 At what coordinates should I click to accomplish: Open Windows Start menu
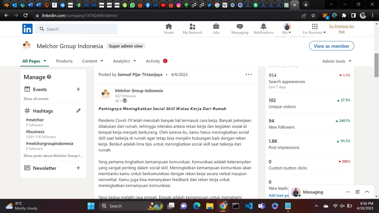(91, 206)
